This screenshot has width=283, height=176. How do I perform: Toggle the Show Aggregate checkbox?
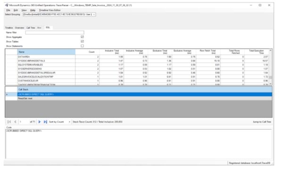(x=82, y=37)
